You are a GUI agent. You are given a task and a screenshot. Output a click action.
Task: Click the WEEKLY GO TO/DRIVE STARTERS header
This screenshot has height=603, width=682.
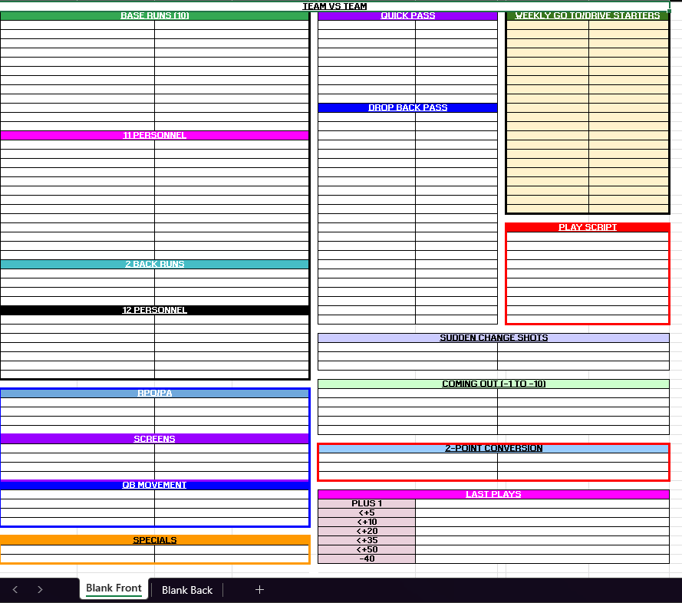point(587,15)
